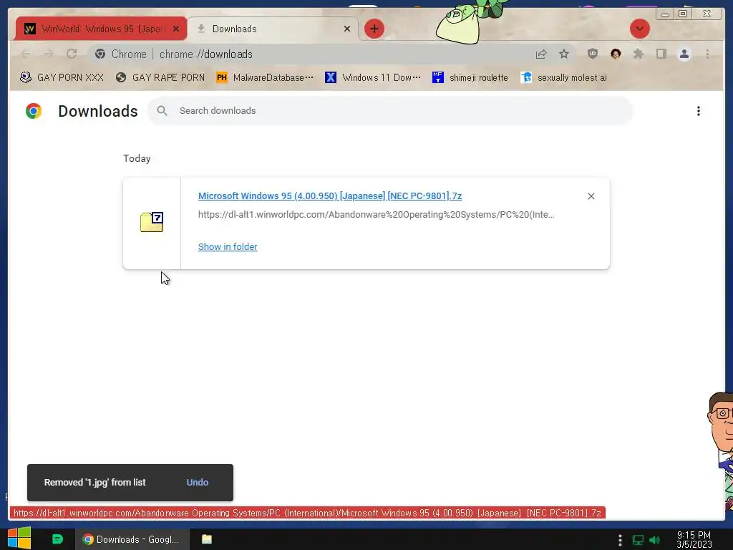The height and width of the screenshot is (550, 733).
Task: Show hidden tray icons overflow
Action: tap(620, 540)
